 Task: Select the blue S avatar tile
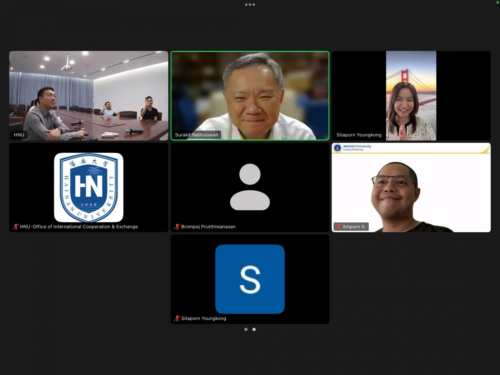tap(250, 279)
